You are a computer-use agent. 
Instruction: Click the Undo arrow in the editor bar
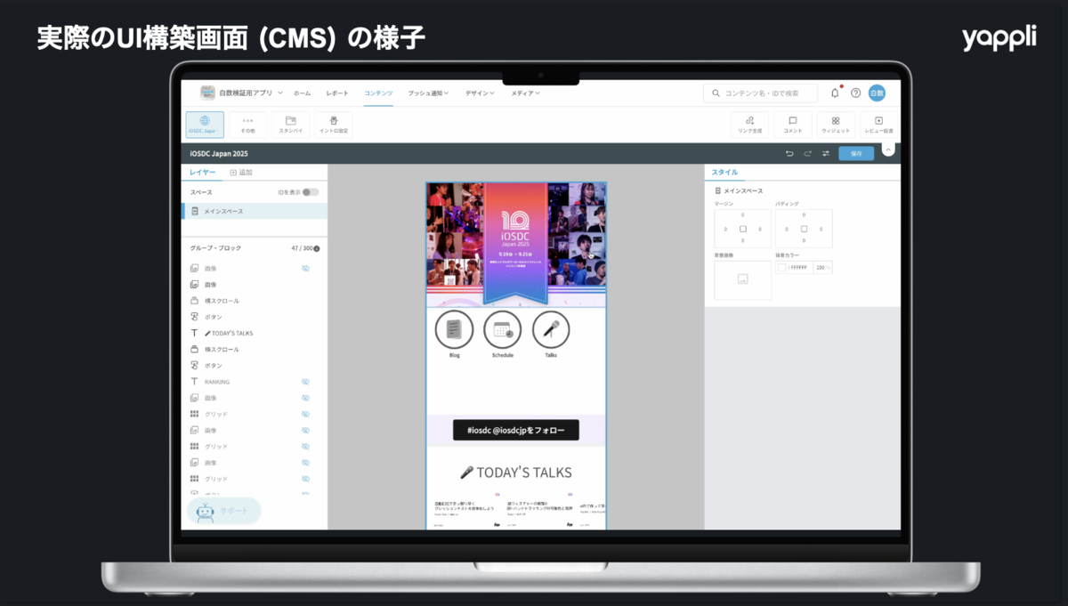[x=789, y=154]
